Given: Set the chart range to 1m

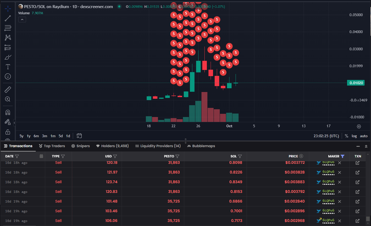Looking at the screenshot, I should click(x=53, y=136).
